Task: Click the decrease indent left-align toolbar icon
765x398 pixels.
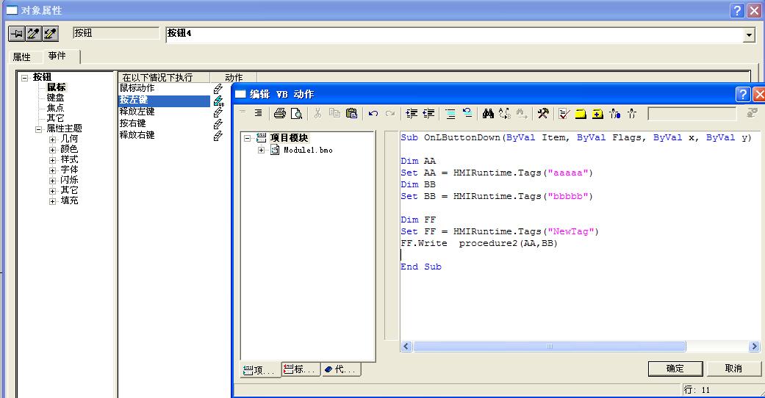Action: [x=243, y=113]
